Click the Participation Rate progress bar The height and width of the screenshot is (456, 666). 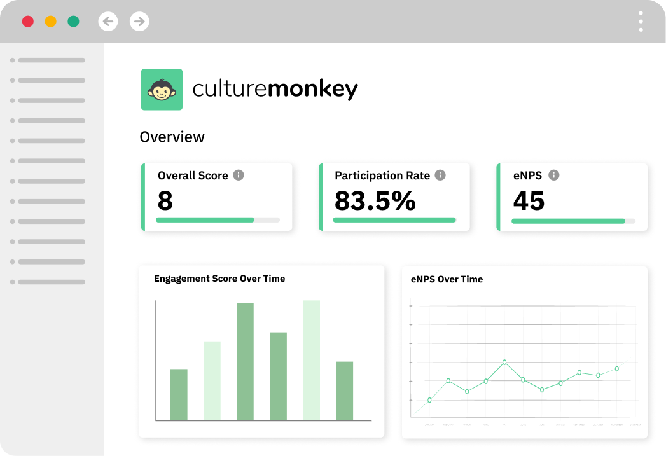click(x=394, y=220)
